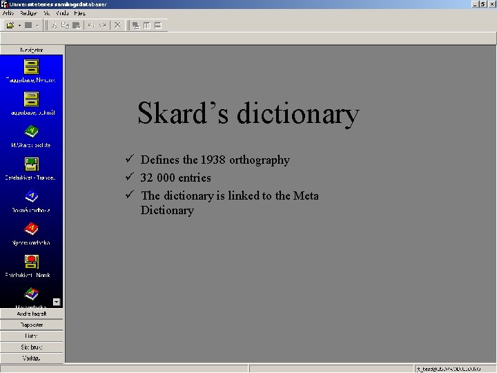Click the Cut scissors icon
The width and height of the screenshot is (497, 373).
click(55, 26)
